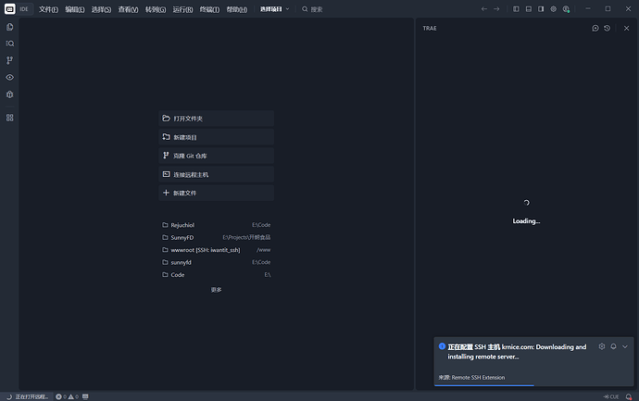Open the 查看(V) menu
Viewport: 639px width, 401px height.
(x=128, y=9)
